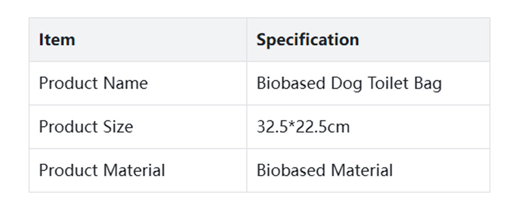The height and width of the screenshot is (211, 519).
Task: Click the word "Bag" in the table
Action: tap(429, 83)
